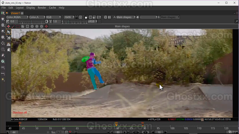Pause viewer updates
Image resolution: width=239 pixels, height=134 pixels.
point(109,17)
